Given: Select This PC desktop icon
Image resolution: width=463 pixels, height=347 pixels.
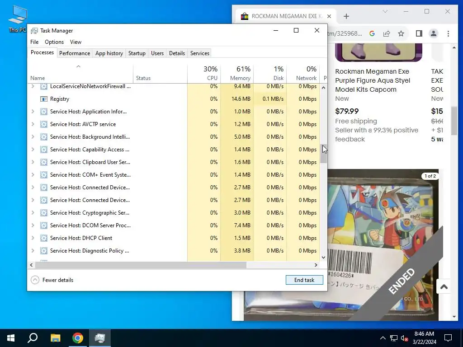Looking at the screenshot, I should coord(18,18).
